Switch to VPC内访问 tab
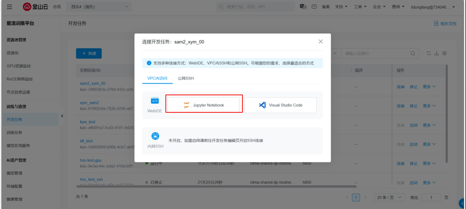 pyautogui.click(x=157, y=78)
